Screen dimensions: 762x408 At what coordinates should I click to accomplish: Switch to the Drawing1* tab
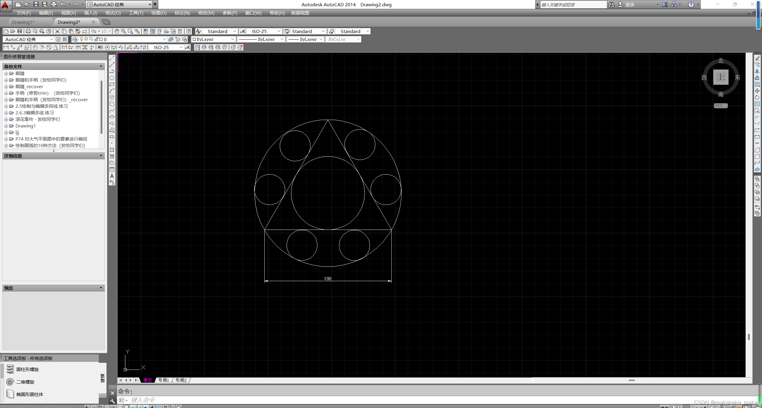23,22
